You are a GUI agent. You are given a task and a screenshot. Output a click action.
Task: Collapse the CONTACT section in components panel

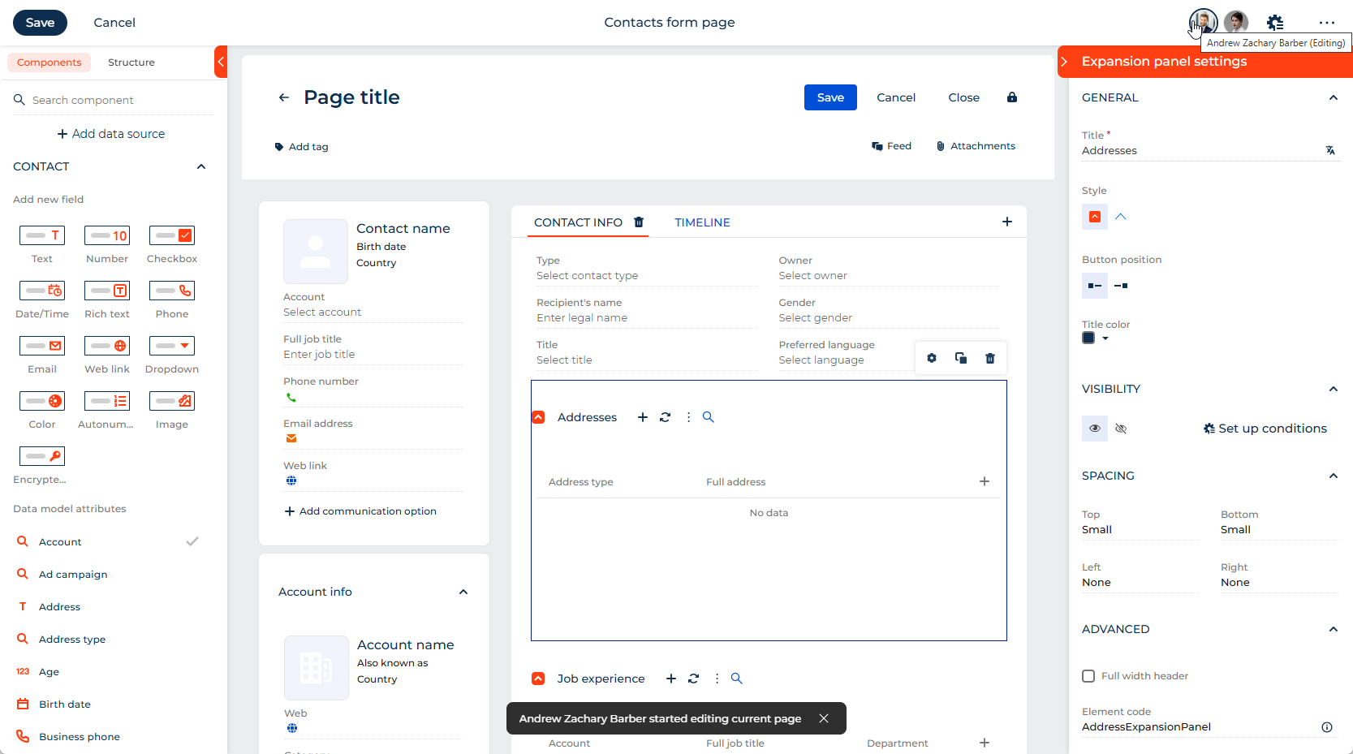(201, 166)
